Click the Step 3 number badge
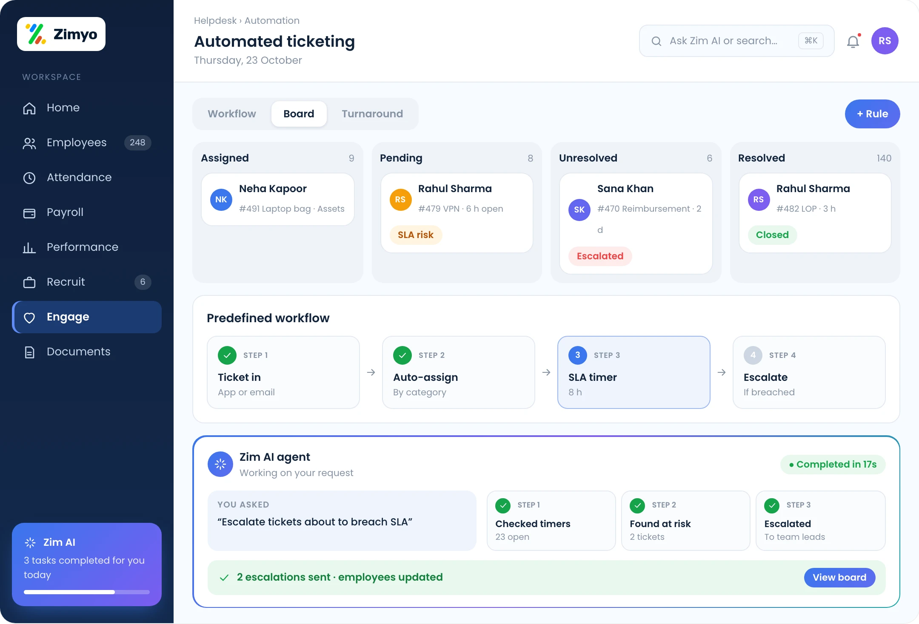The width and height of the screenshot is (919, 624). coord(578,355)
